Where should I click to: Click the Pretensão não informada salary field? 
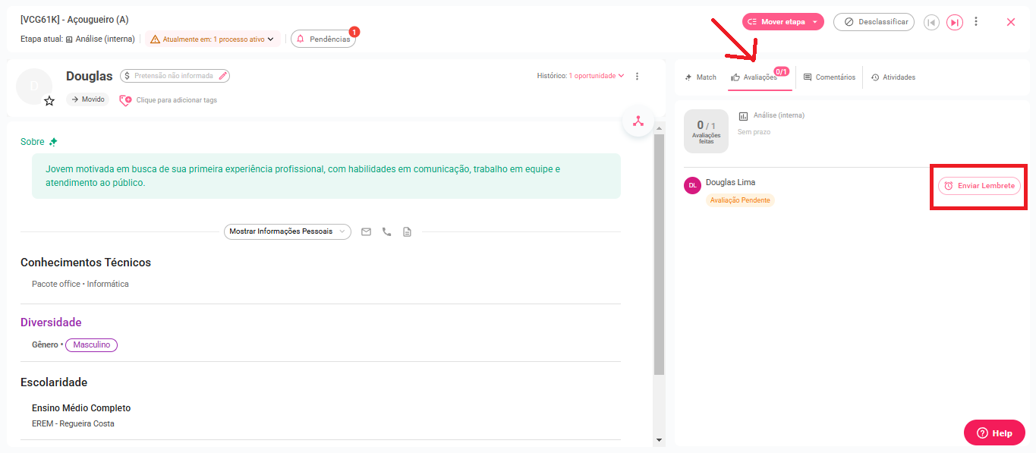pyautogui.click(x=175, y=76)
